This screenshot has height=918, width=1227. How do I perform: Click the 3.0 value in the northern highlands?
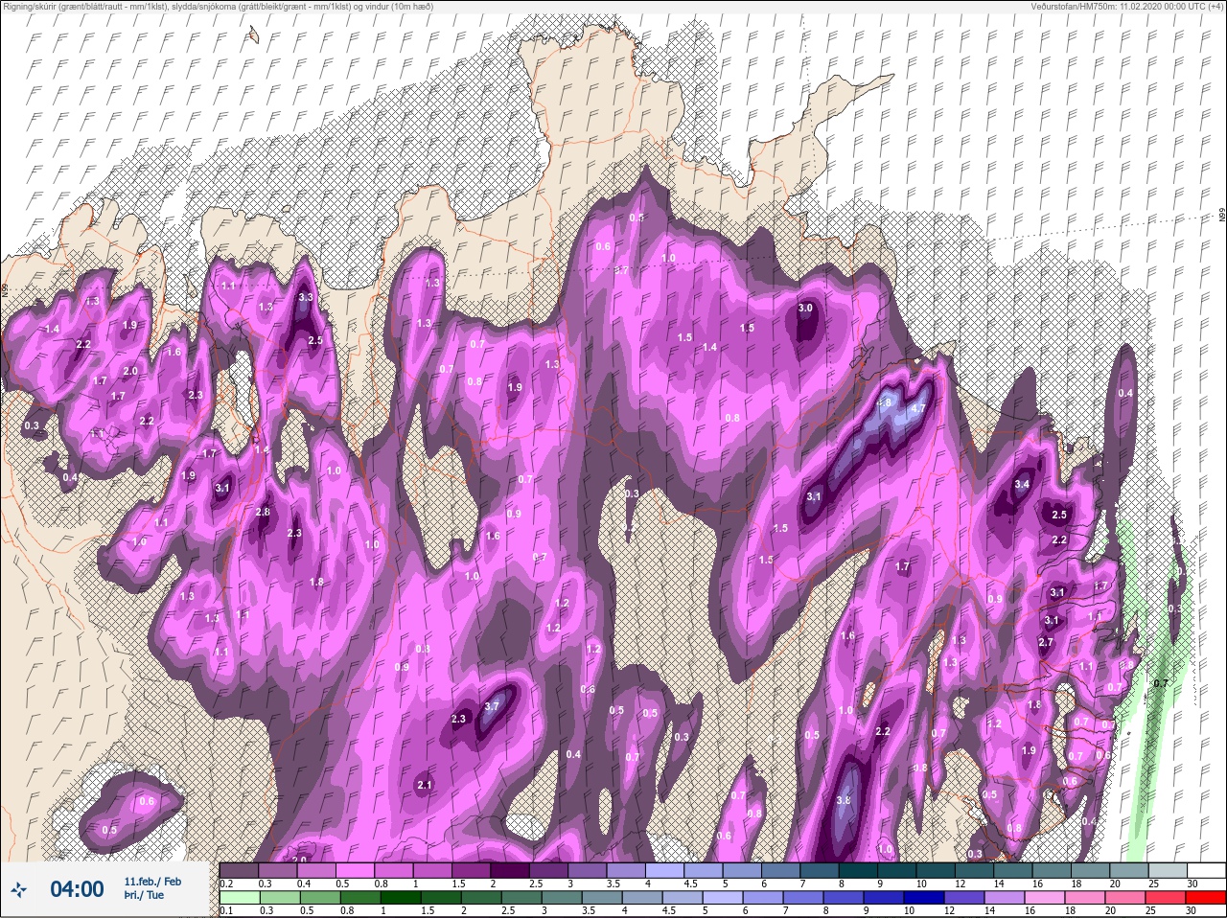(x=805, y=309)
